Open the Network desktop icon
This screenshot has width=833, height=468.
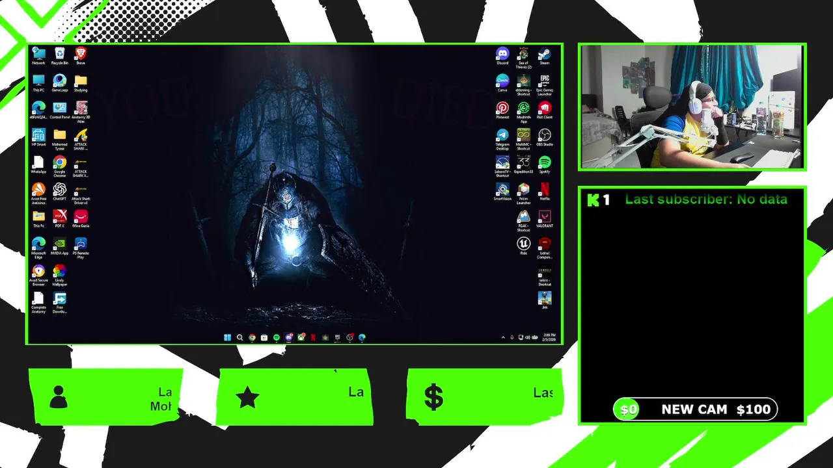point(38,55)
